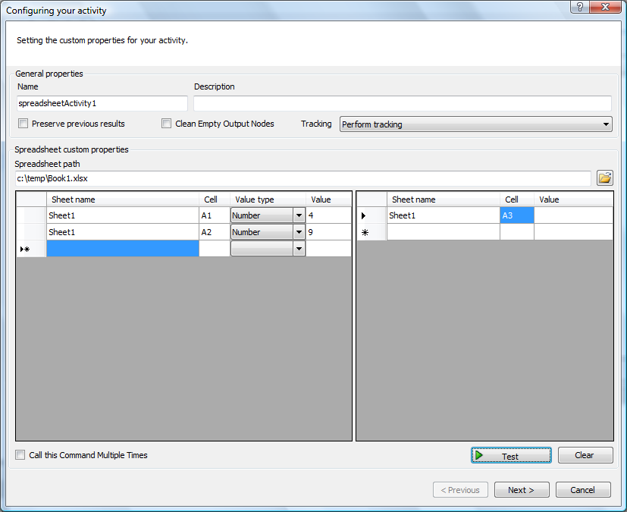
Task: Toggle Clean Empty Output Nodes checkbox
Action: pyautogui.click(x=167, y=124)
